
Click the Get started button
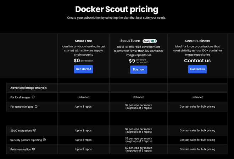[x=84, y=69]
